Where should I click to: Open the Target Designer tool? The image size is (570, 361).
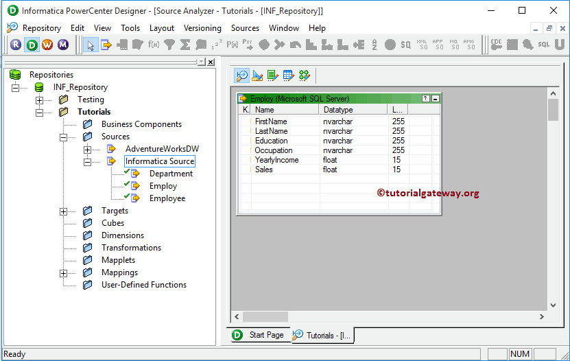pyautogui.click(x=257, y=75)
